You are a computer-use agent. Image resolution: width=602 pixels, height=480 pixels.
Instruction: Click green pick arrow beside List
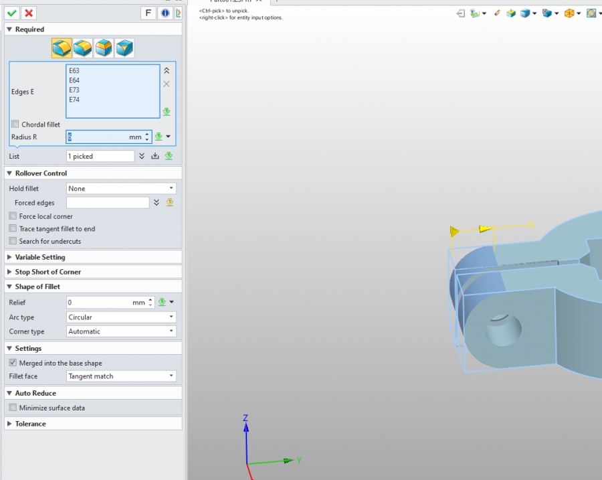click(169, 156)
